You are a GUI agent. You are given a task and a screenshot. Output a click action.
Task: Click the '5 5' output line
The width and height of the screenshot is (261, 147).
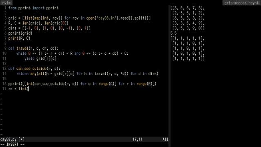(173, 33)
